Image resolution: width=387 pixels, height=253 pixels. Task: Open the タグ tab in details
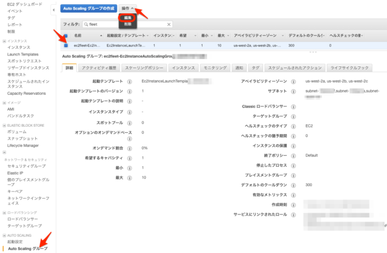(255, 68)
